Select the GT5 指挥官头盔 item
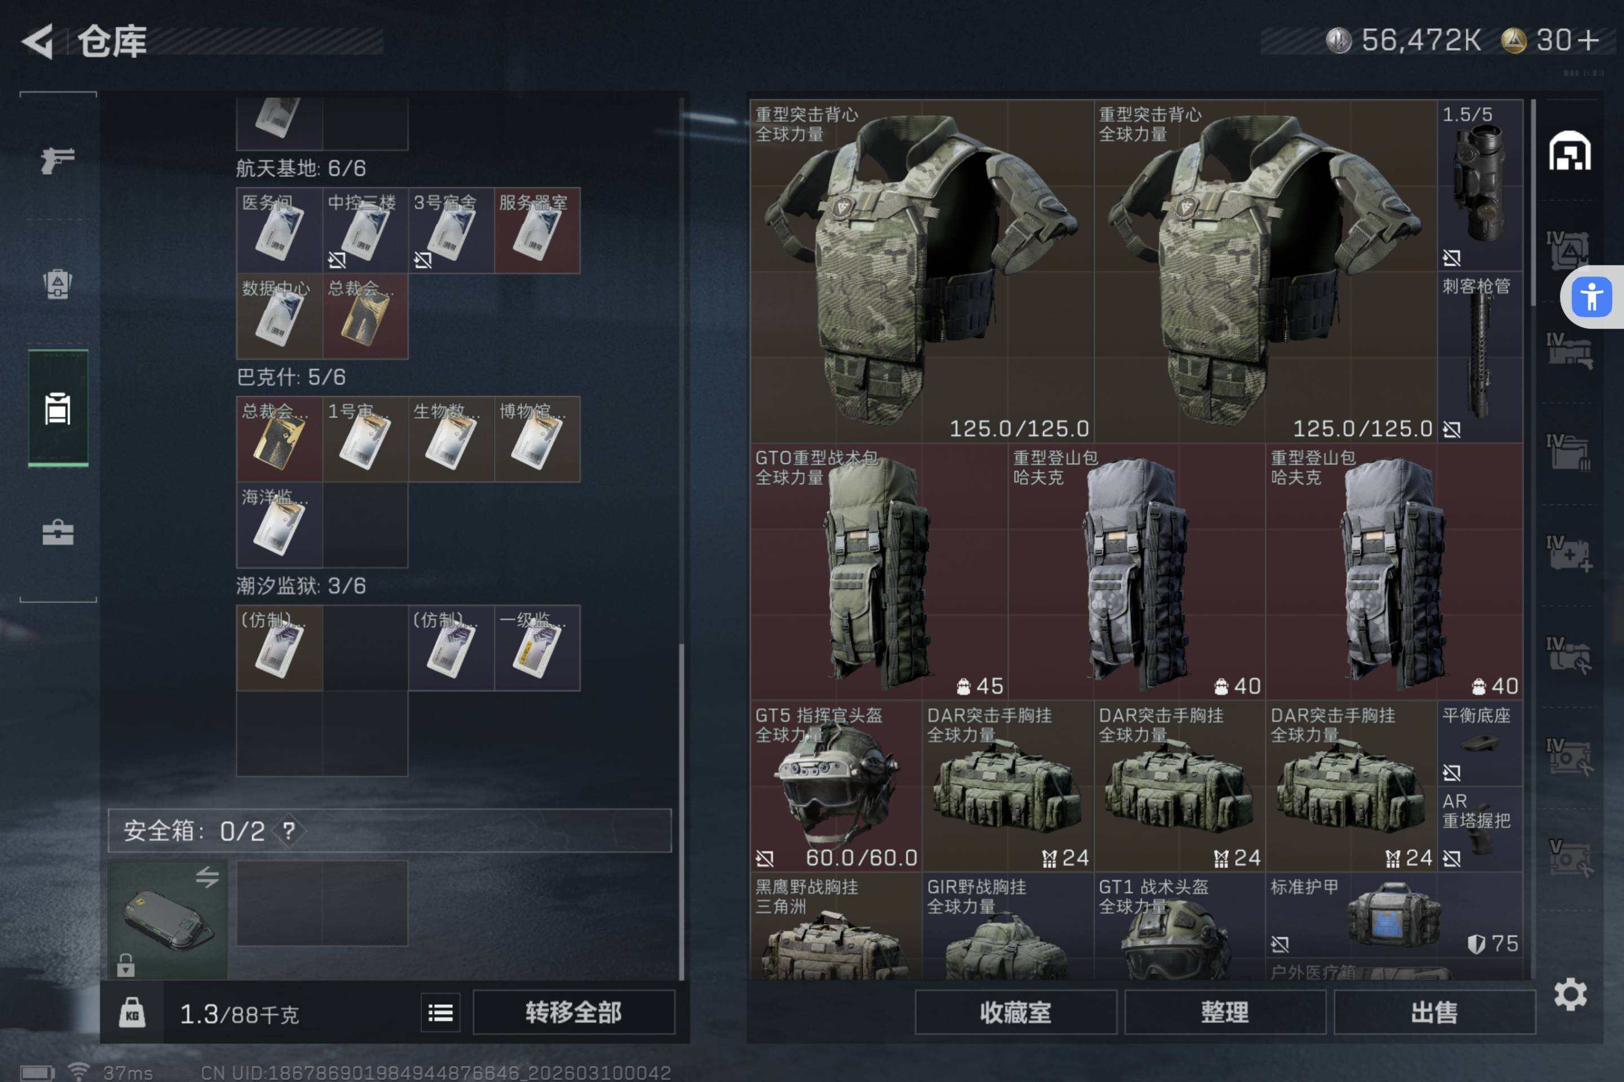The height and width of the screenshot is (1082, 1624). 836,786
